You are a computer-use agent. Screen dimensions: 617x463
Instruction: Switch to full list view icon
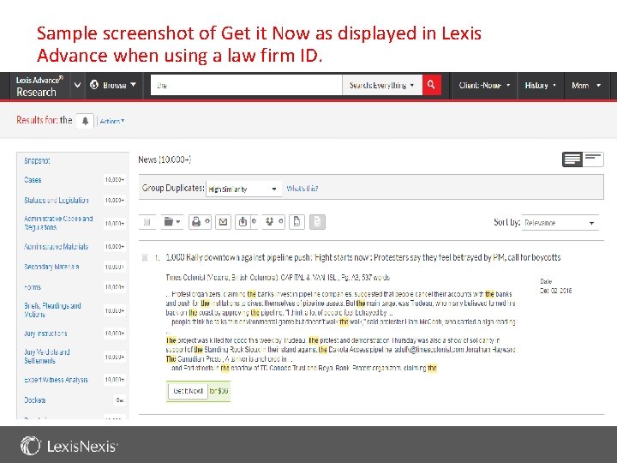click(x=572, y=159)
